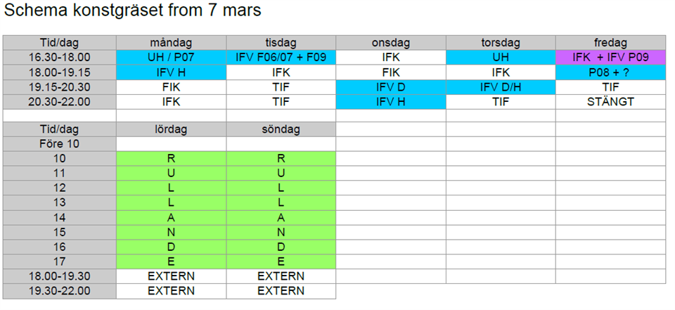Viewport: 675px width, 310px height.
Task: Select the måndag column header
Action: point(171,43)
